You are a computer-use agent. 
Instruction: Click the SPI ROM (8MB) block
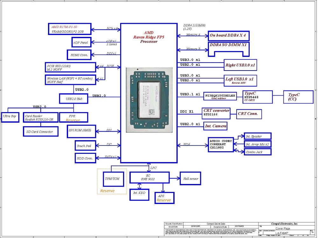point(81,131)
